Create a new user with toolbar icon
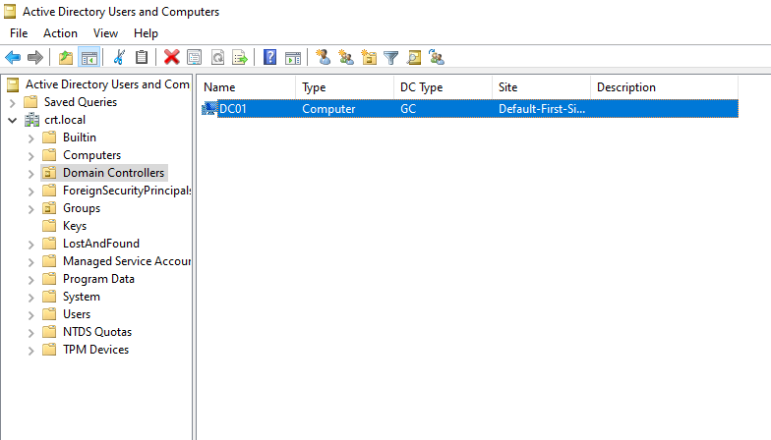 pyautogui.click(x=323, y=57)
